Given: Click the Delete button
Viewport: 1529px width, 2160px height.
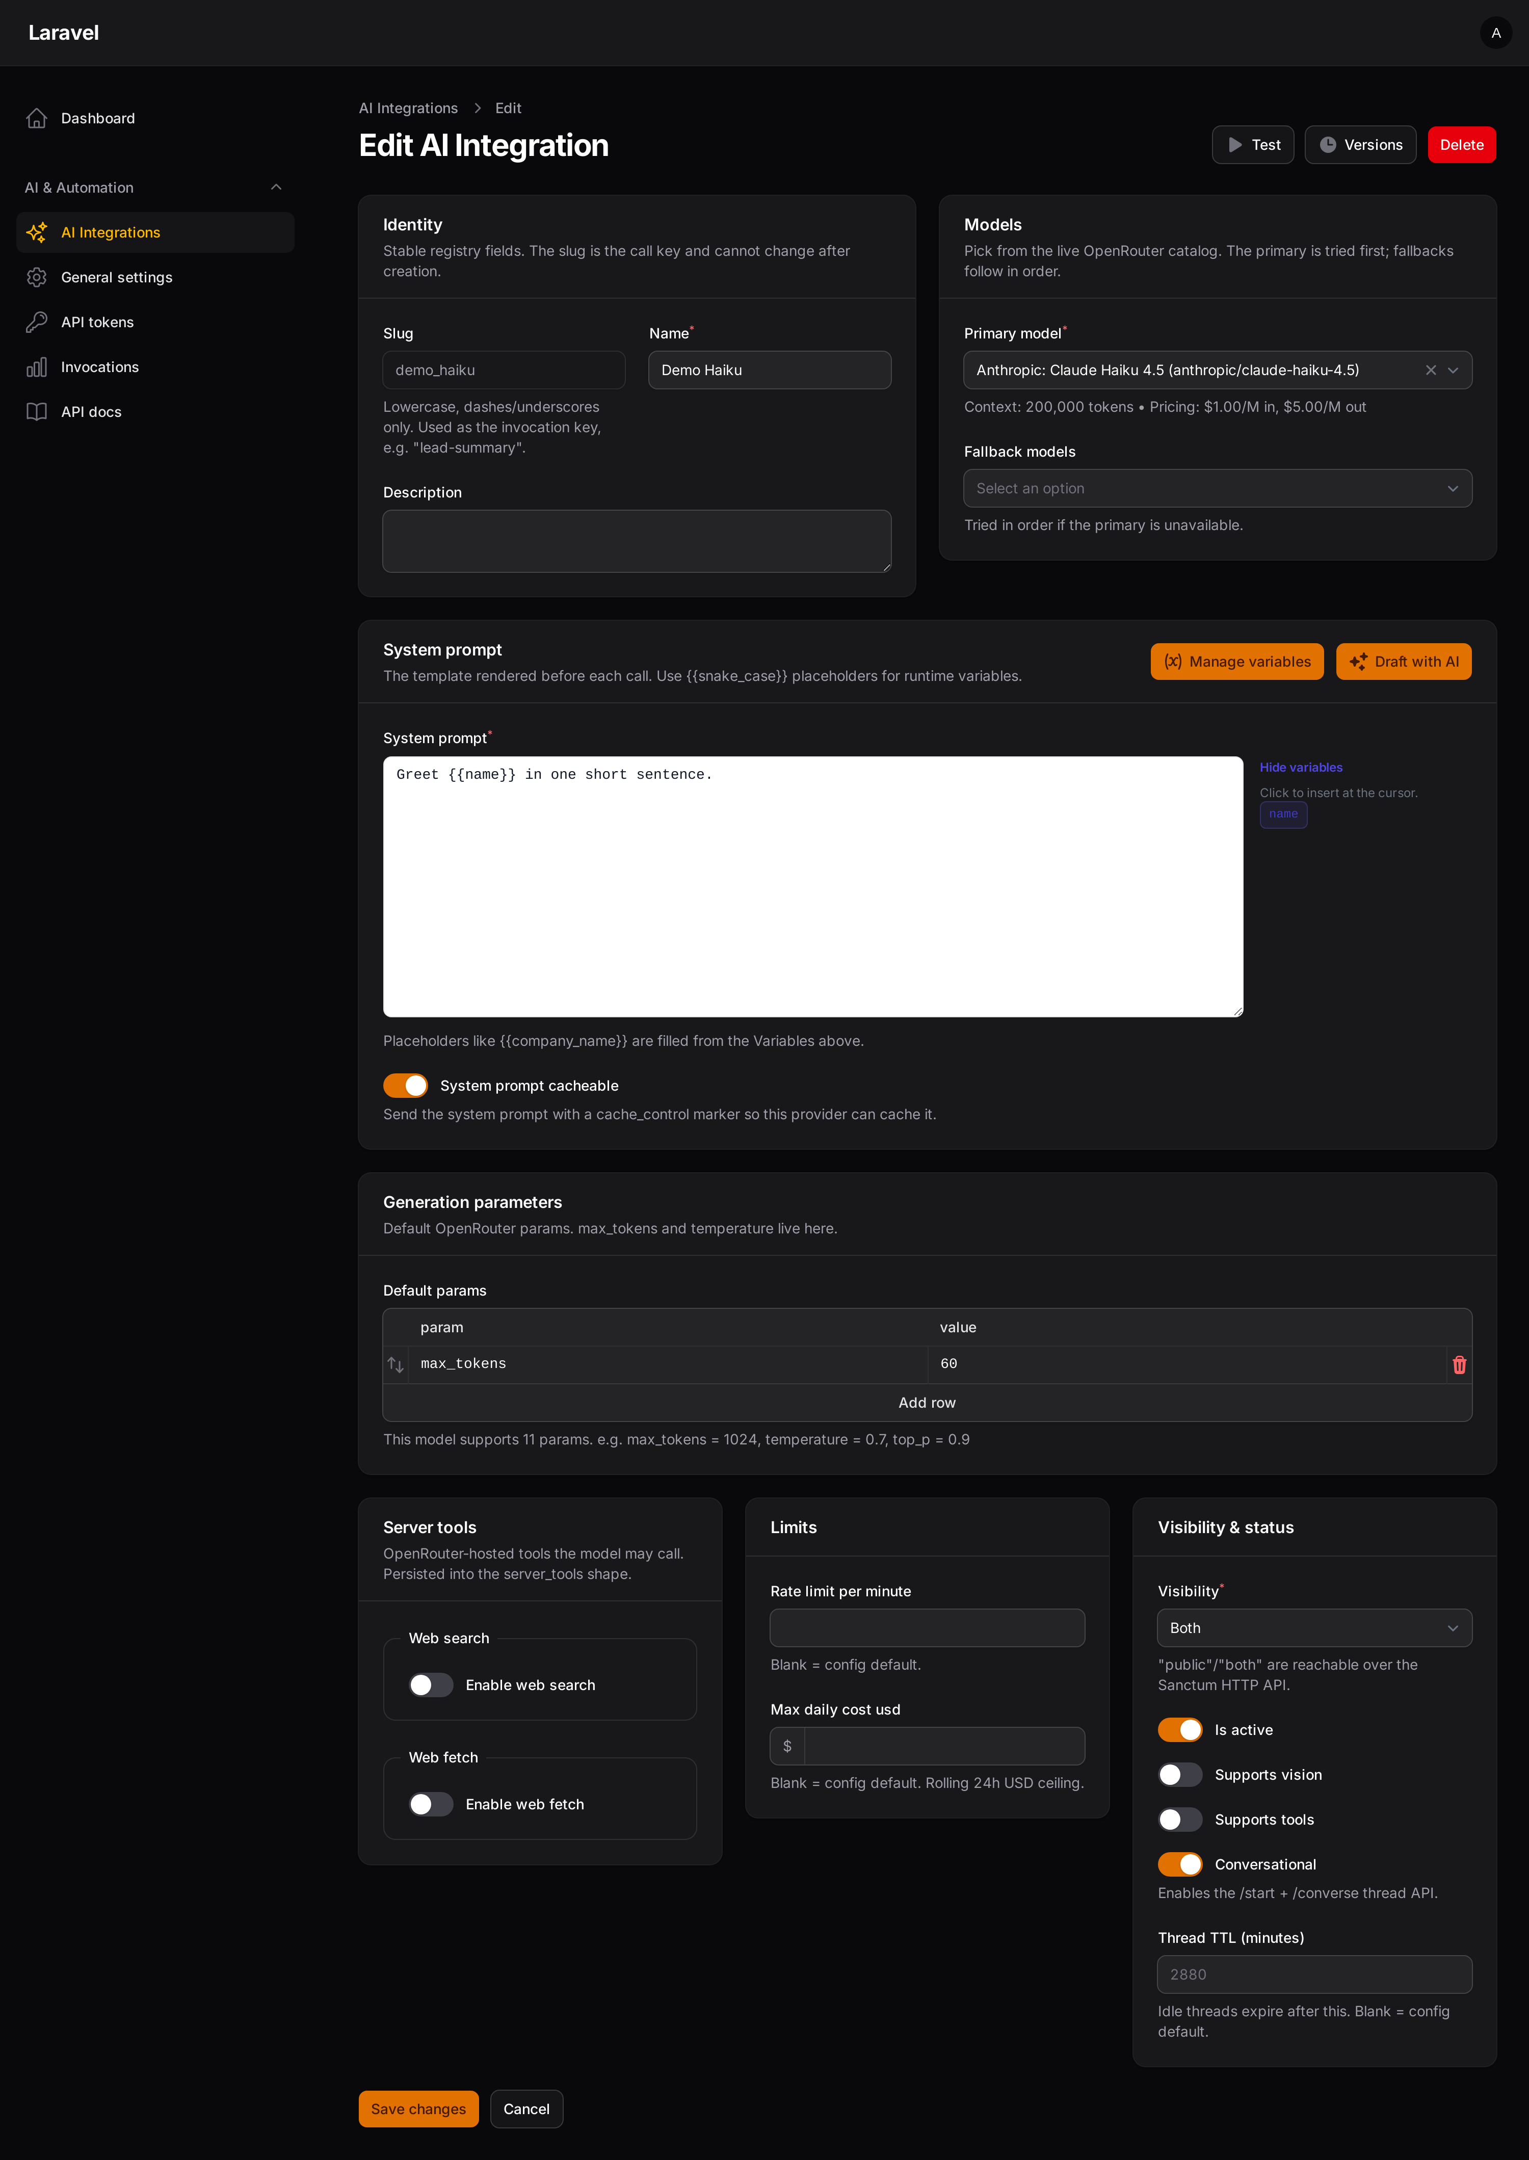Looking at the screenshot, I should pyautogui.click(x=1461, y=145).
